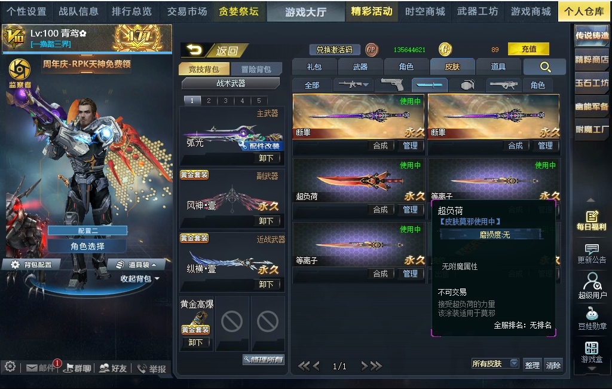612x389 pixels.
Task: Filter skins by grenade icon
Action: click(x=467, y=84)
